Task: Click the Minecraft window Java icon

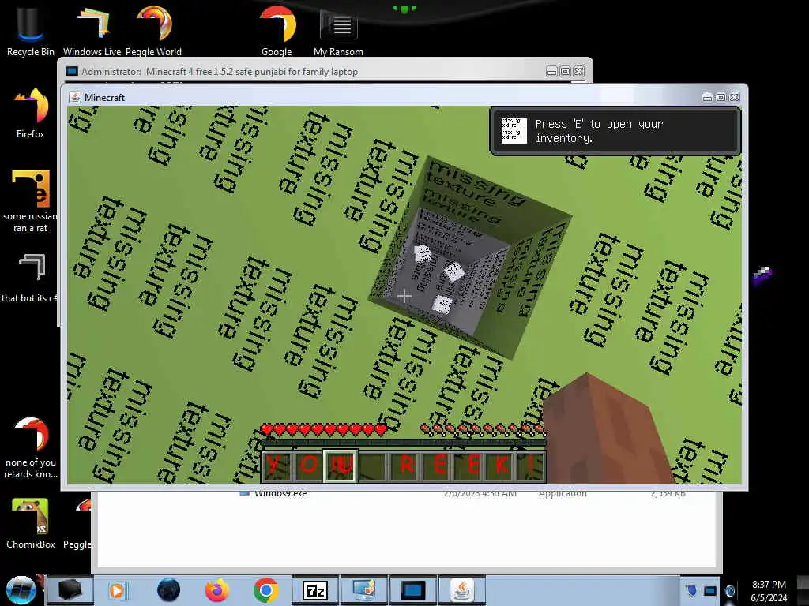Action: [x=75, y=97]
